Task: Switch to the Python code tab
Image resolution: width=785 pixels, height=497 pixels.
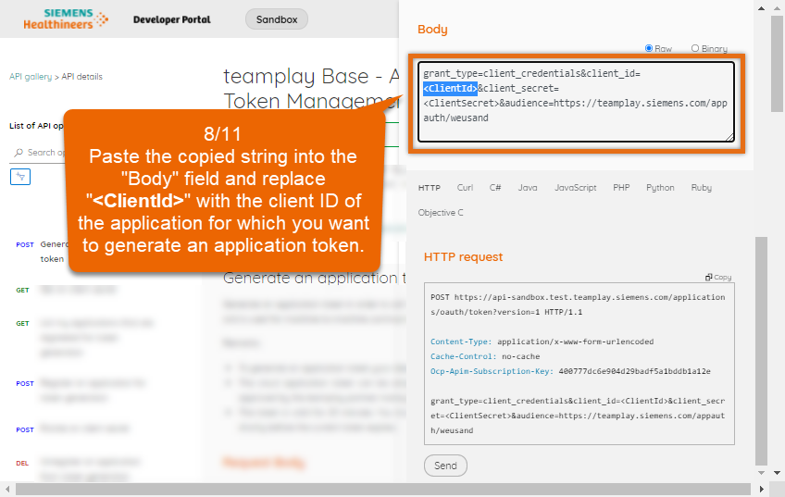Action: (x=660, y=188)
